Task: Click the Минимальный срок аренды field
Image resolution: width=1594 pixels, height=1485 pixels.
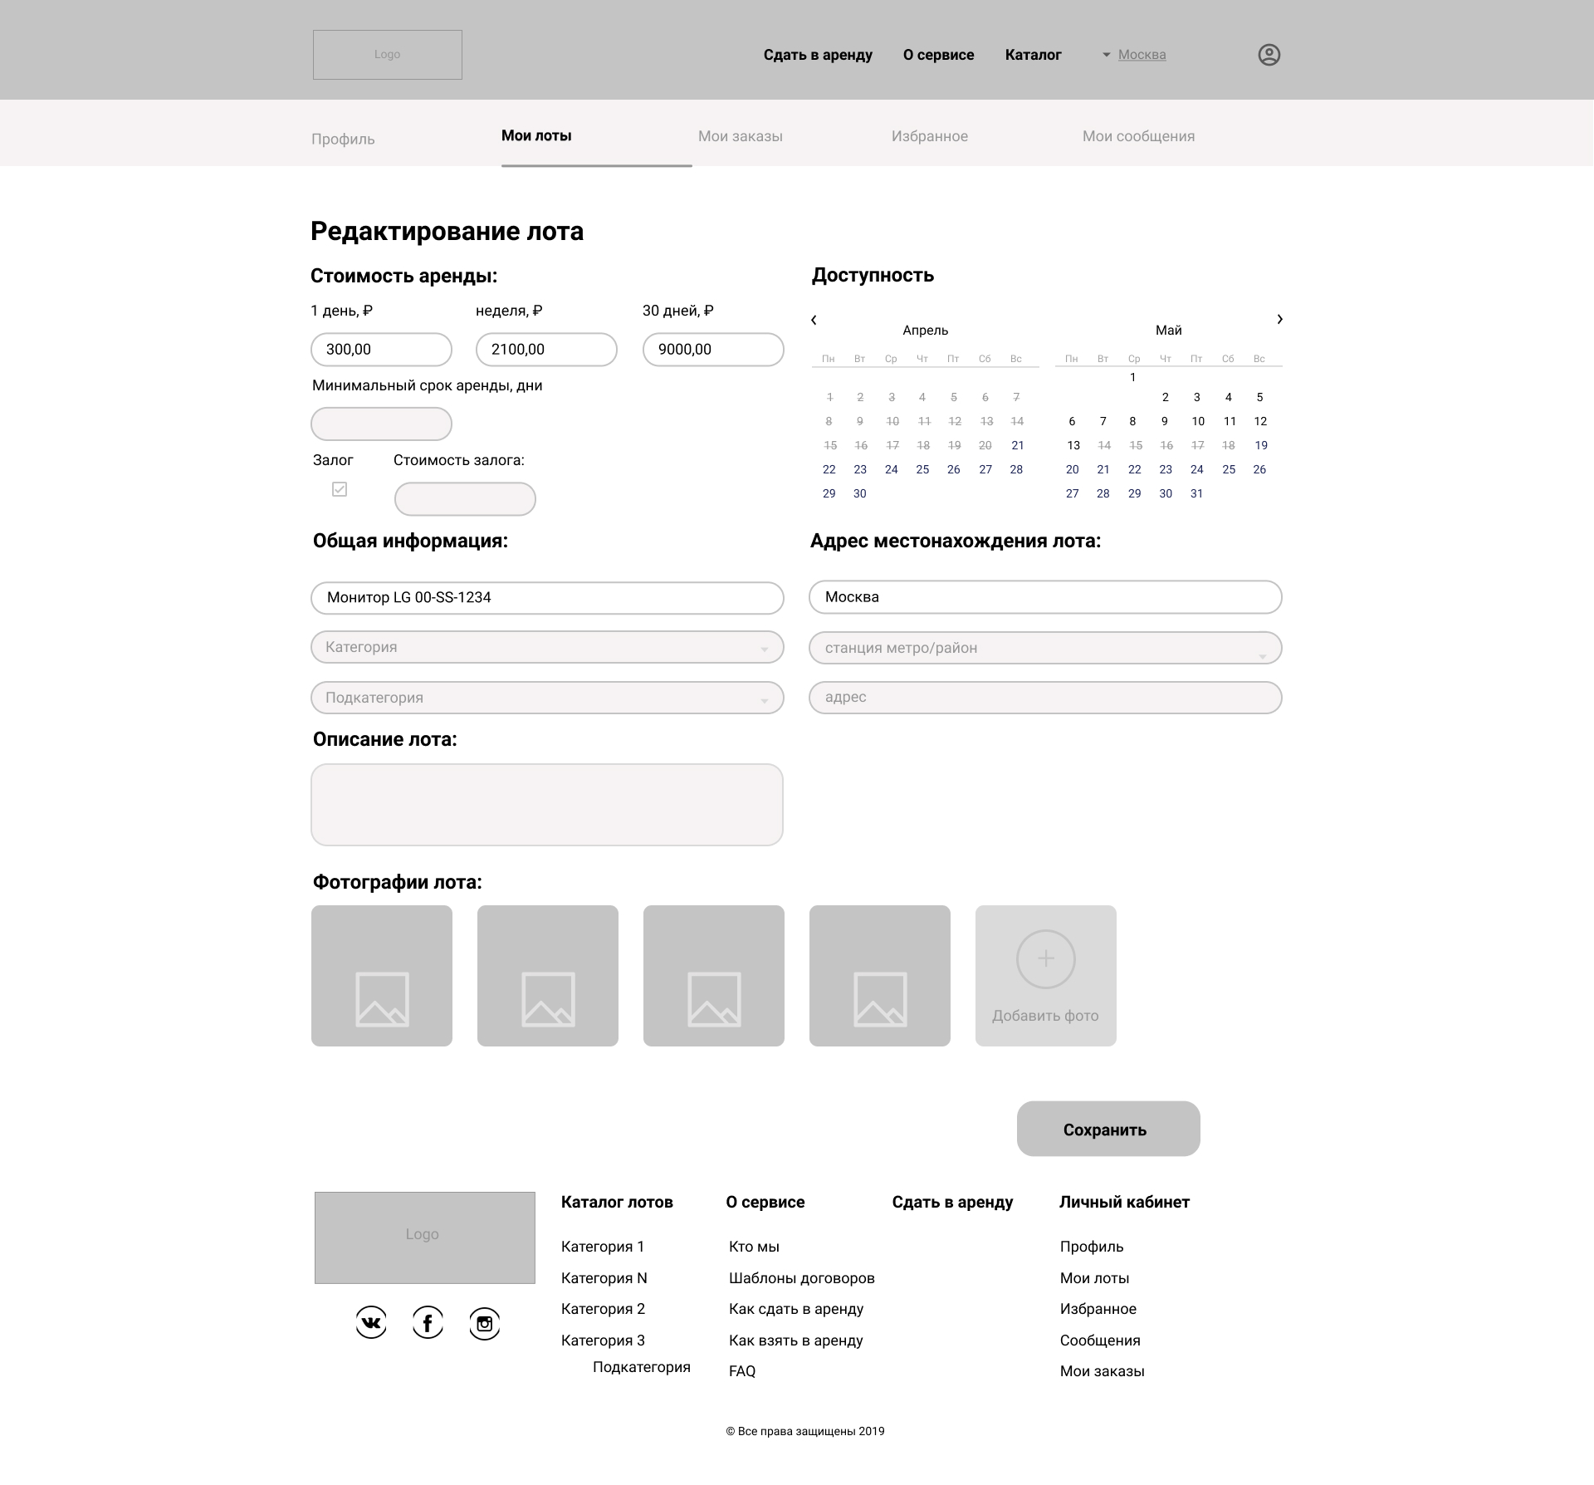Action: (381, 424)
